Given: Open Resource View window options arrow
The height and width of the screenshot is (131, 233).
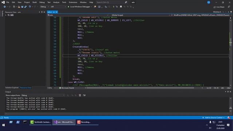Looking at the screenshot, I should coord(39,12).
